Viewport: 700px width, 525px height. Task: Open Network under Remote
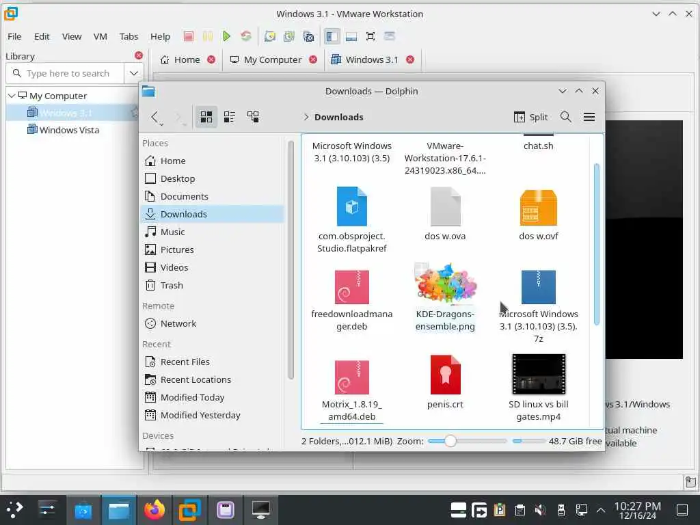coord(212,323)
